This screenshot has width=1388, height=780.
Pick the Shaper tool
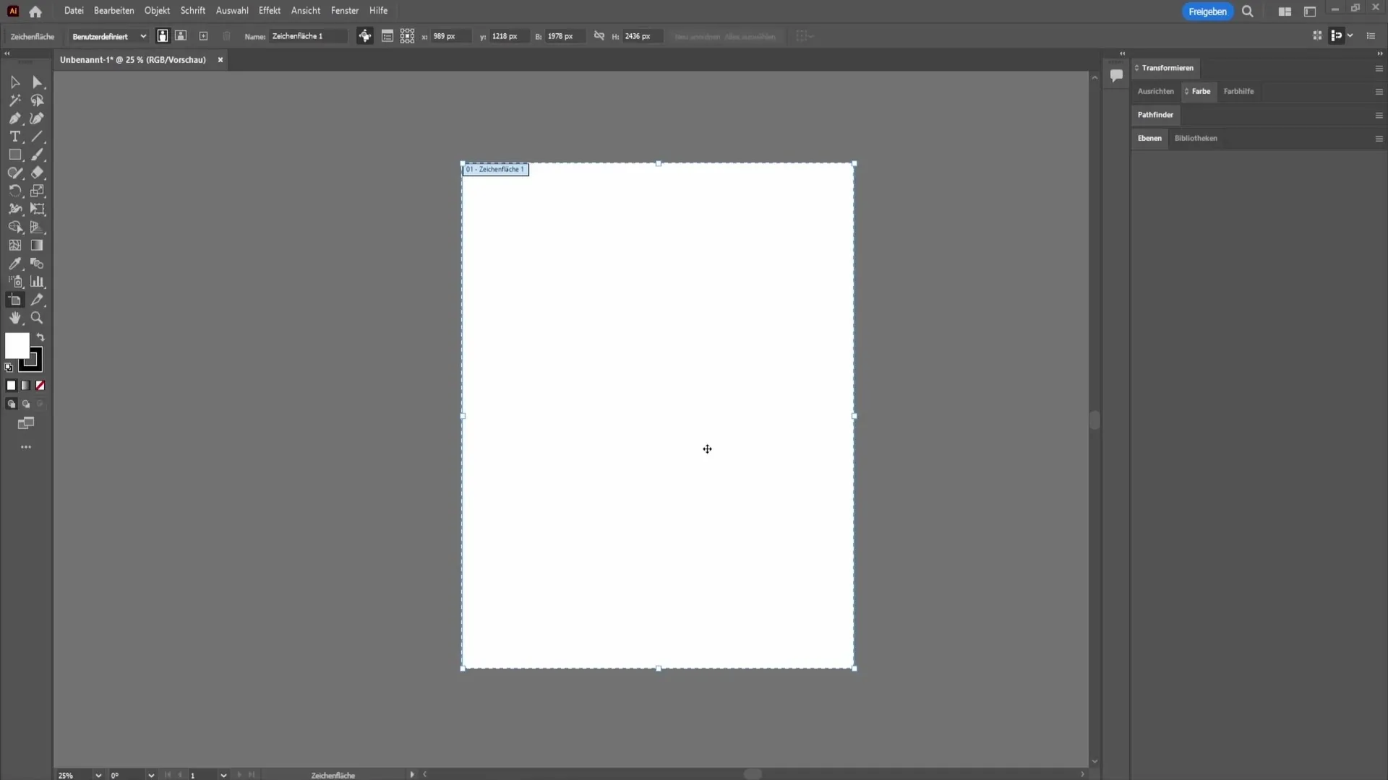tap(14, 173)
